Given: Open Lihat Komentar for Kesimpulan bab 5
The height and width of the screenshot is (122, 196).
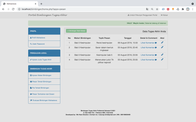Looking at the screenshot, I should [x=149, y=55].
